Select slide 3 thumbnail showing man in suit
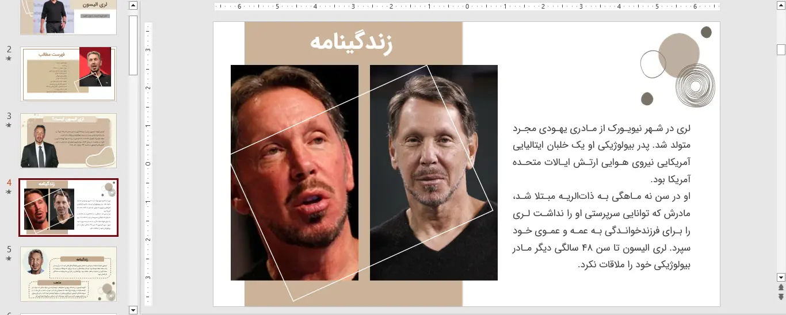Image resolution: width=786 pixels, height=315 pixels. coord(68,140)
